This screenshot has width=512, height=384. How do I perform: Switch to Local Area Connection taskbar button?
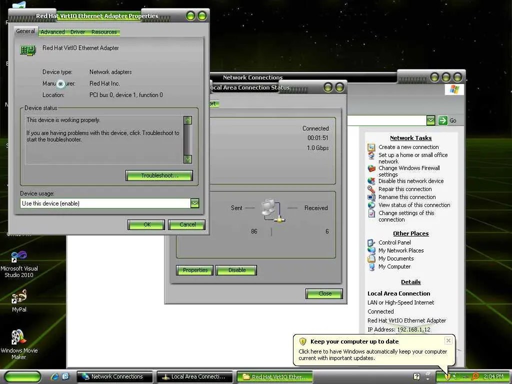pos(195,377)
